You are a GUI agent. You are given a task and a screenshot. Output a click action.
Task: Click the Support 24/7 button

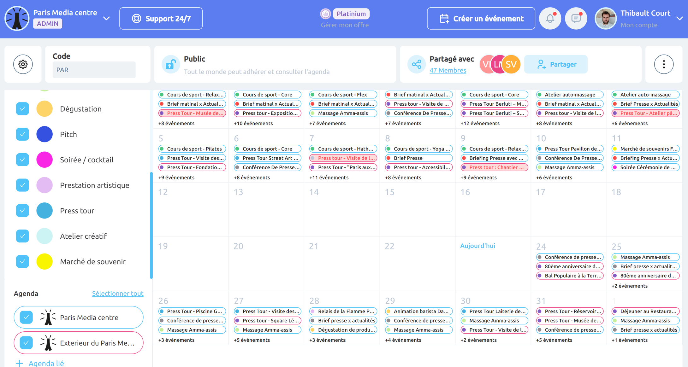pos(161,19)
